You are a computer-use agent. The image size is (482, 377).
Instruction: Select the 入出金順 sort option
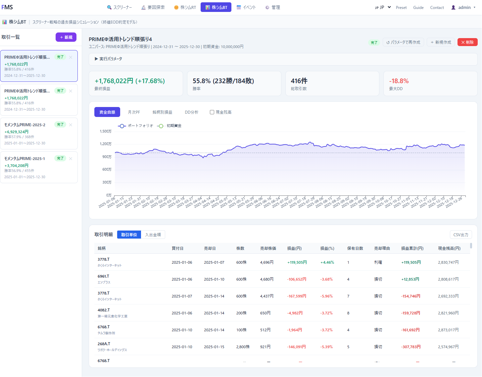(153, 235)
